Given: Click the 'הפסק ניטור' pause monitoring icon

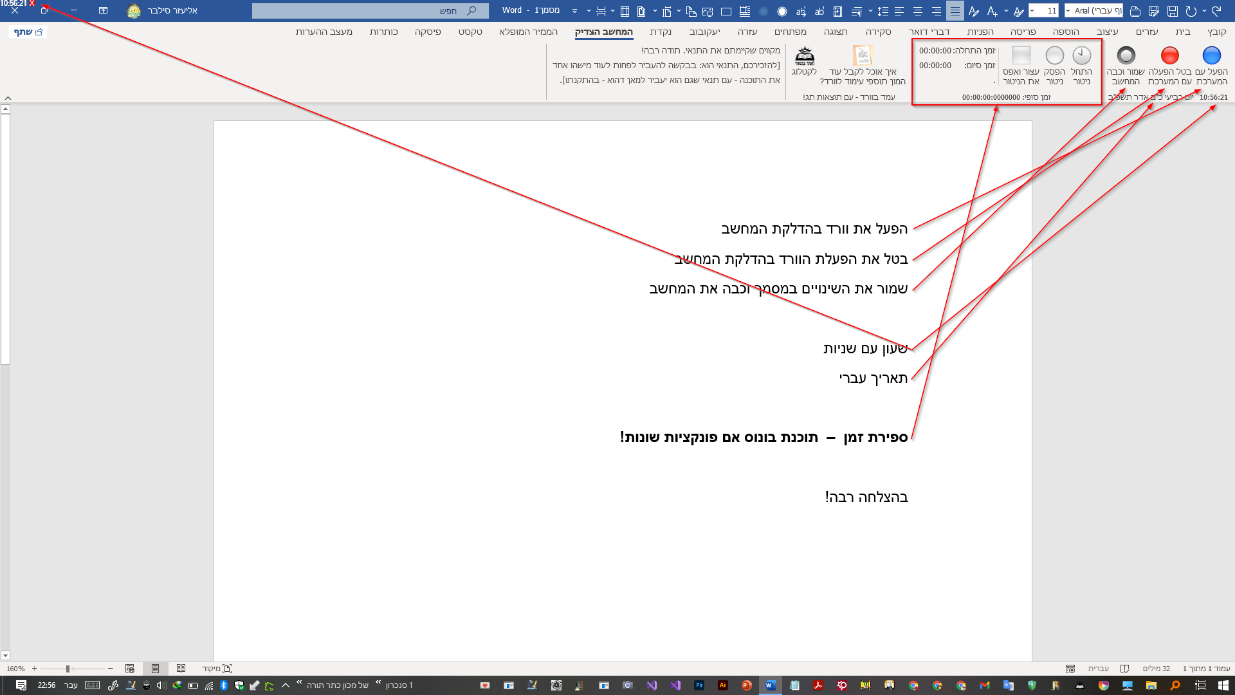Looking at the screenshot, I should point(1055,56).
